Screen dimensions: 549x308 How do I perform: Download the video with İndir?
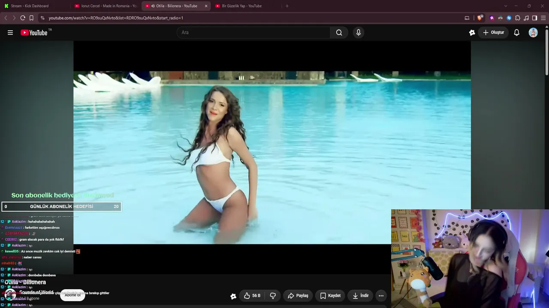(x=360, y=296)
